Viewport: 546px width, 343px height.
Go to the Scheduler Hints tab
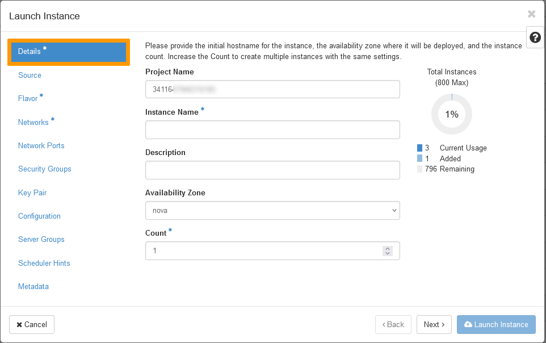pos(44,263)
